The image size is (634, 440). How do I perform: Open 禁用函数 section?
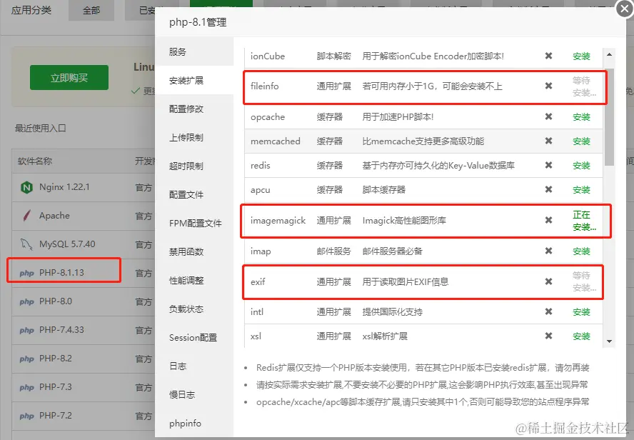(194, 251)
